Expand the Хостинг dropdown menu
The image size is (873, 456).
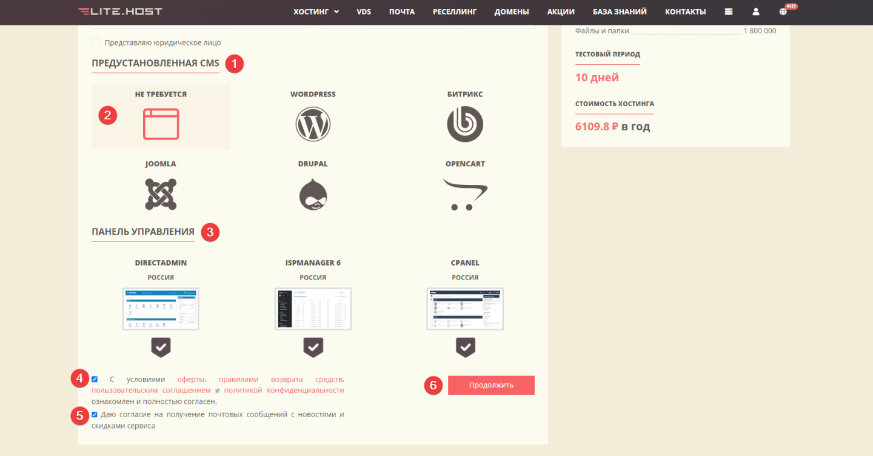tap(316, 12)
